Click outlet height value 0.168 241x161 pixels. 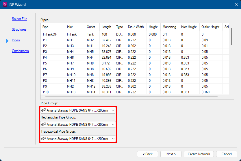205,92
